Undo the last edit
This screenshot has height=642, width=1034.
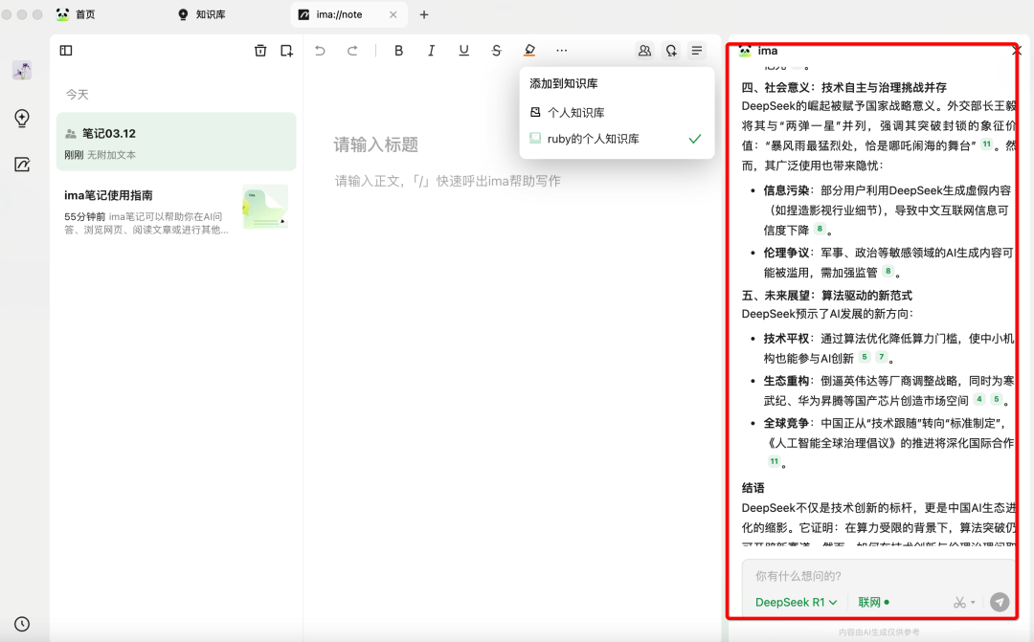click(320, 51)
